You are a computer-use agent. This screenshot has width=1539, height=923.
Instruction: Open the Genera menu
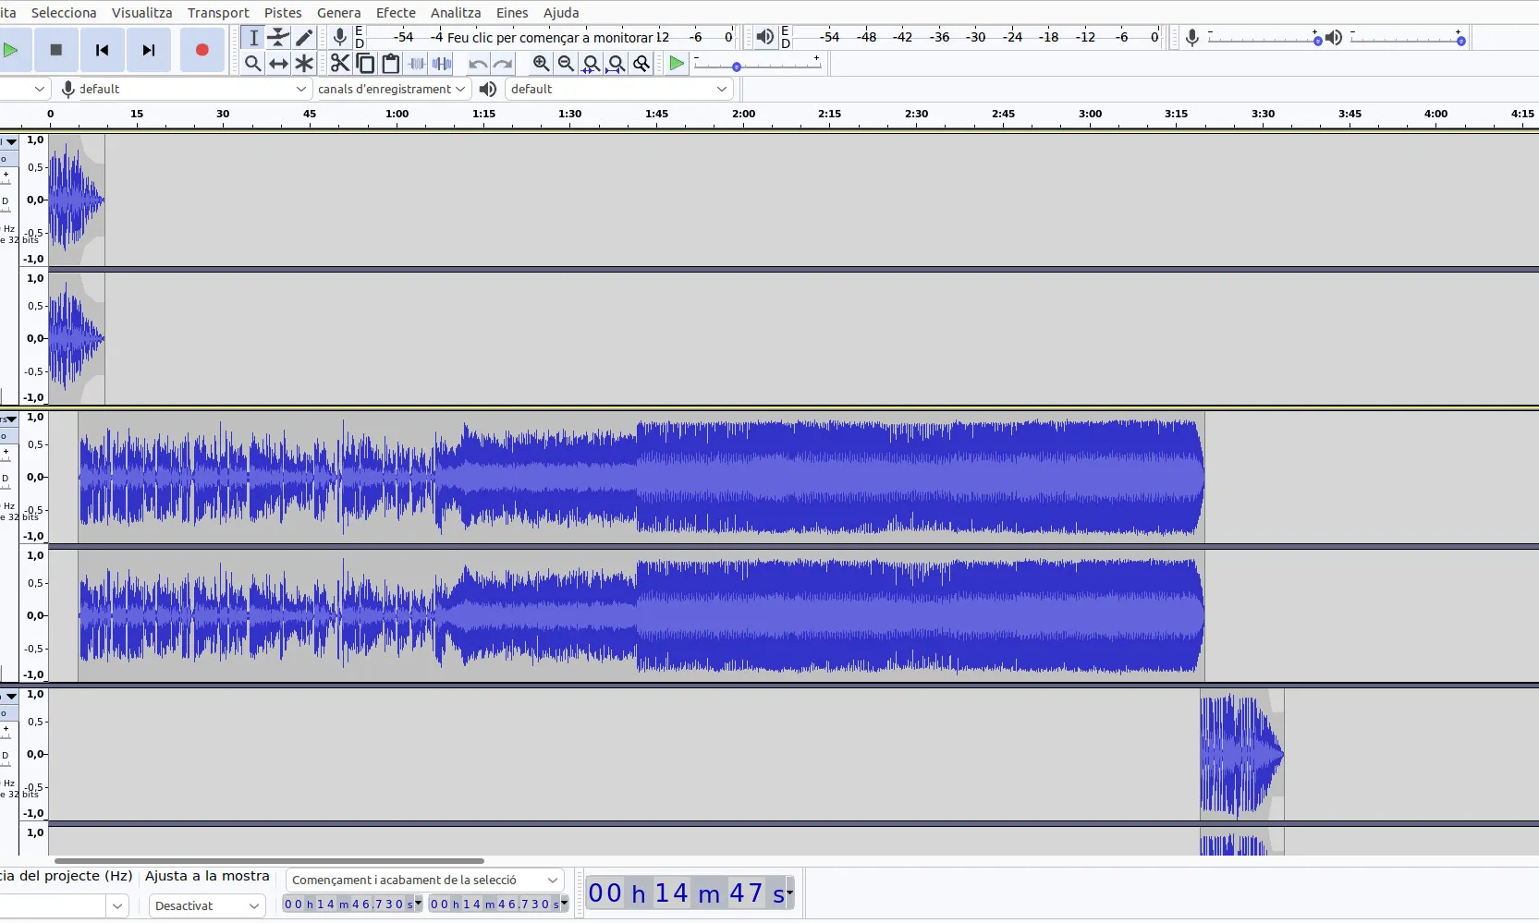[x=338, y=13]
